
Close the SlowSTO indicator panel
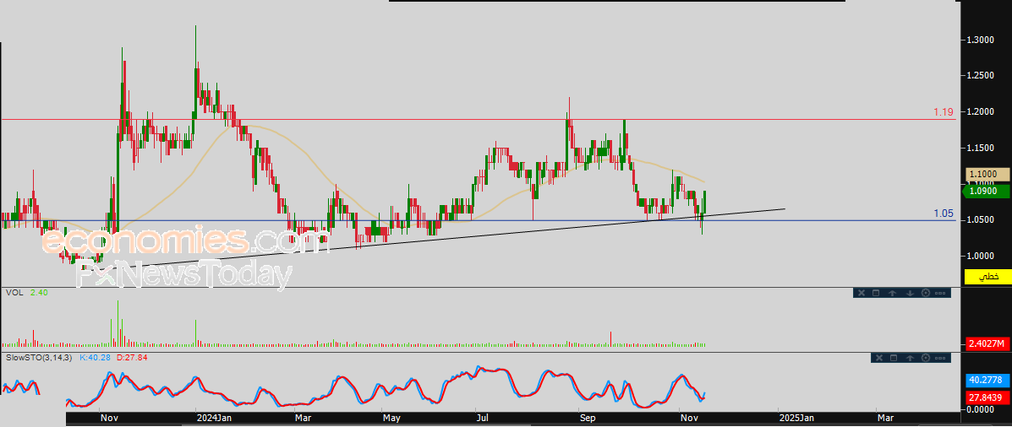tap(879, 358)
